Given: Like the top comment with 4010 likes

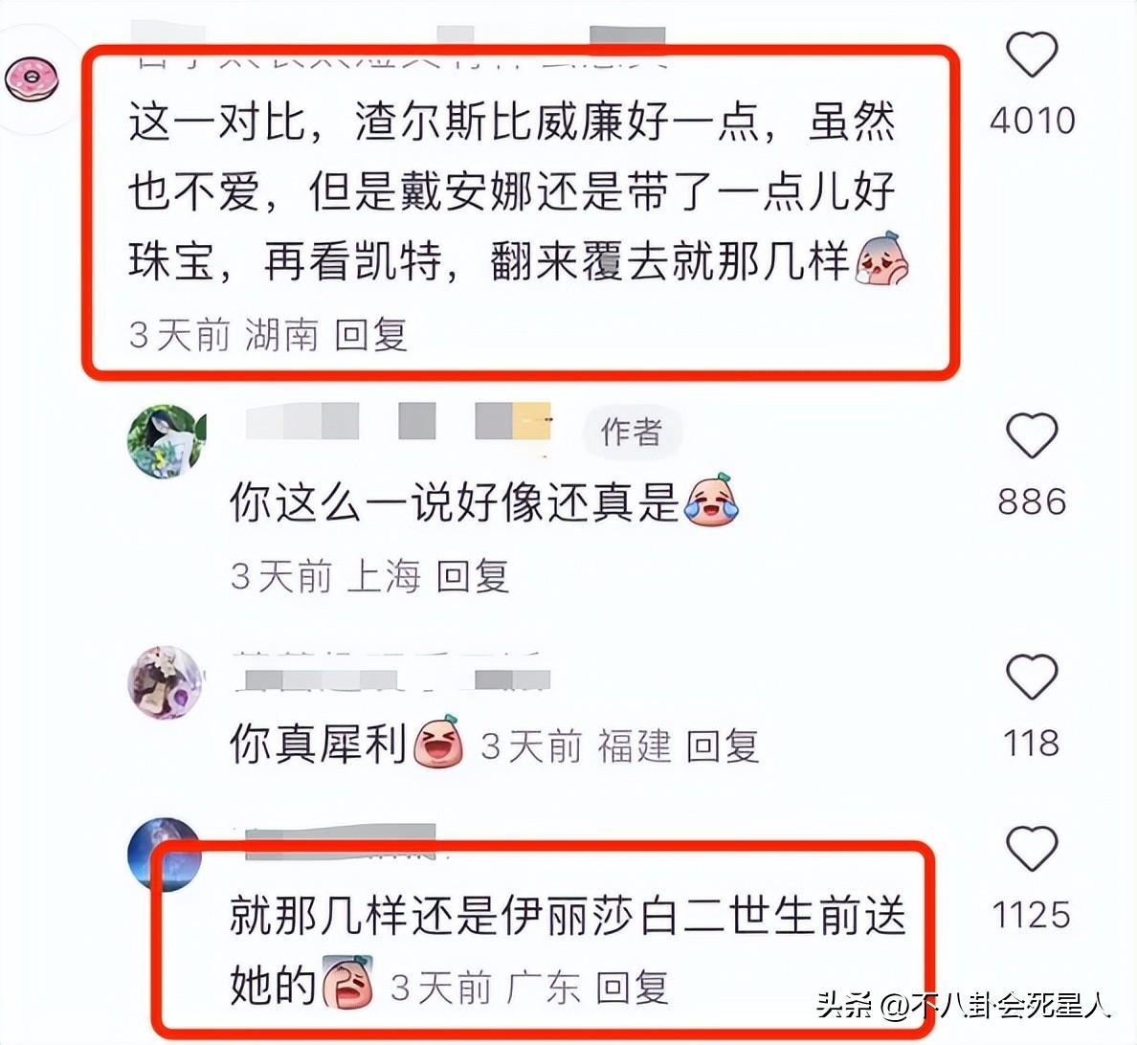Looking at the screenshot, I should point(1032,55).
